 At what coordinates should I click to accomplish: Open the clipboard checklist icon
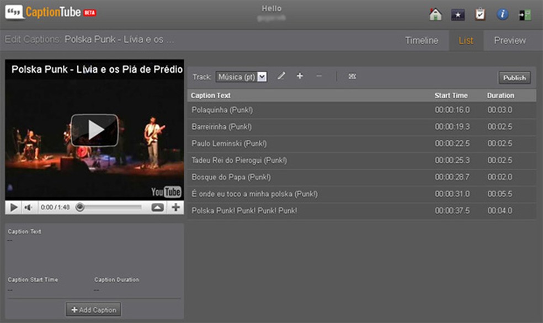pyautogui.click(x=480, y=14)
